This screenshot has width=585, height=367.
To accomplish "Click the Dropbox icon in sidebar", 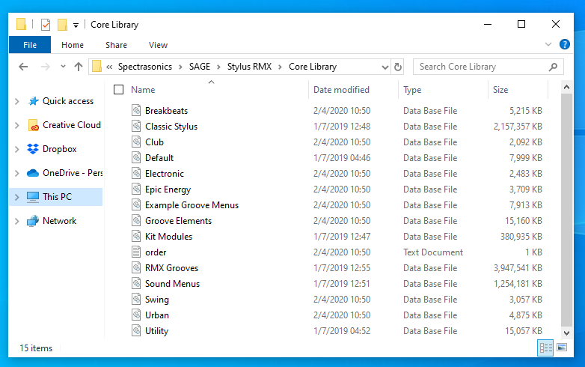I will 33,149.
